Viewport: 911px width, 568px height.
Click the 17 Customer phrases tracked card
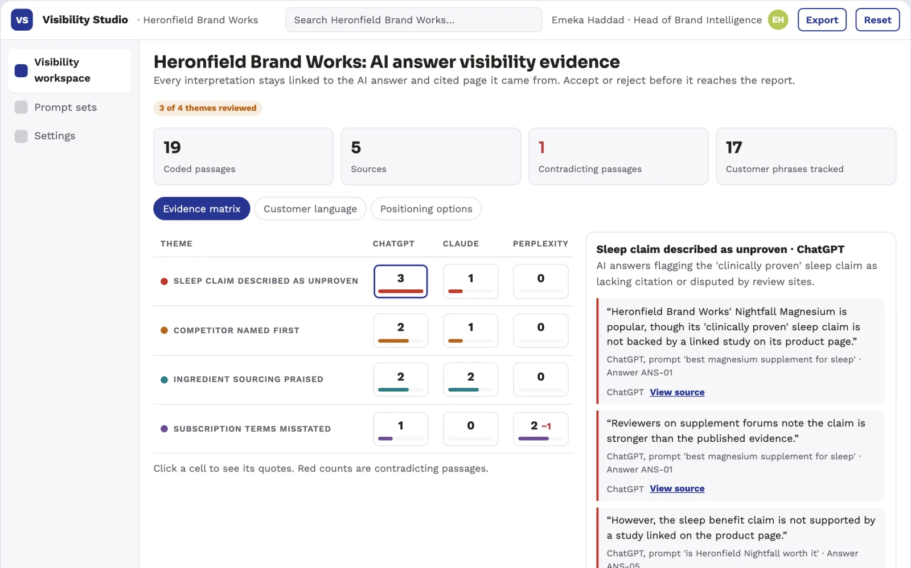coord(806,156)
